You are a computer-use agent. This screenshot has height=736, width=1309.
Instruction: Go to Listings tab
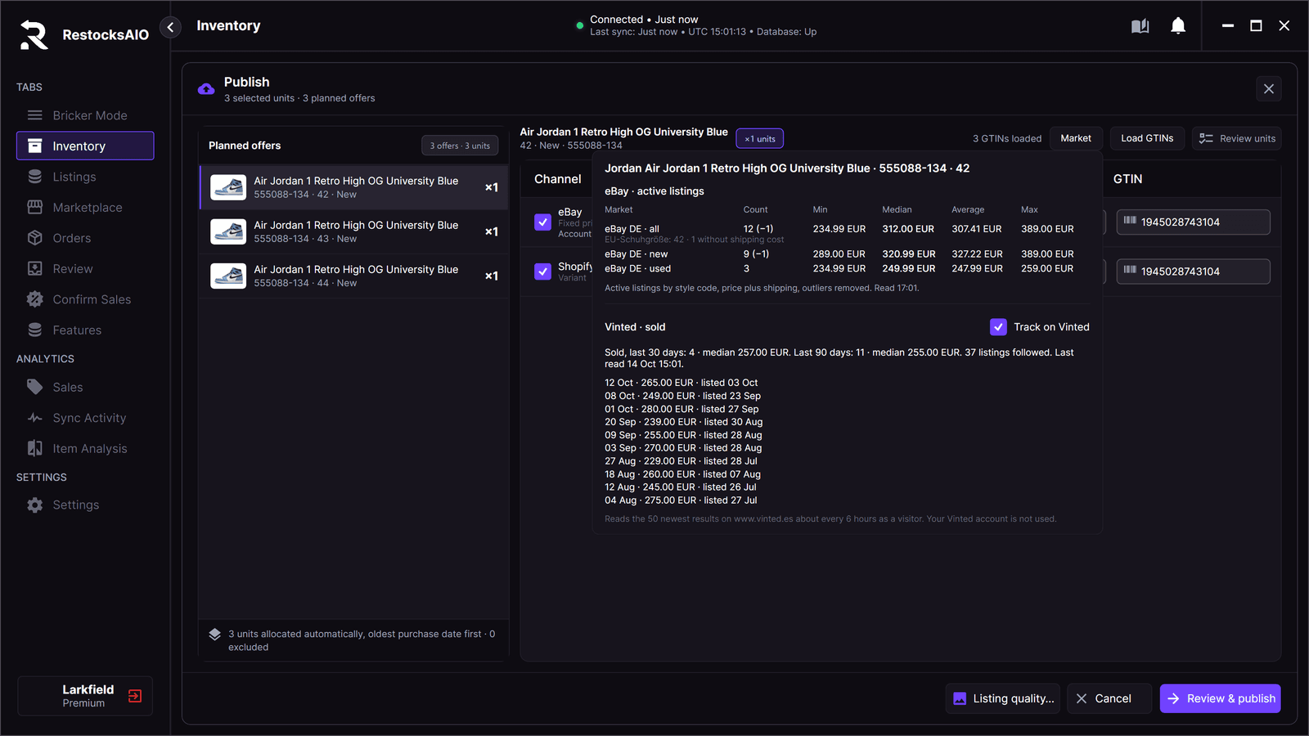pyautogui.click(x=85, y=177)
